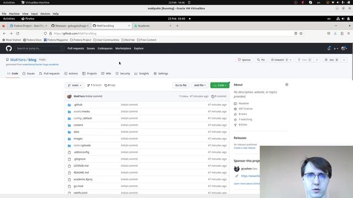Open the Readme link in About
This screenshot has width=353, height=198.
pyautogui.click(x=244, y=103)
